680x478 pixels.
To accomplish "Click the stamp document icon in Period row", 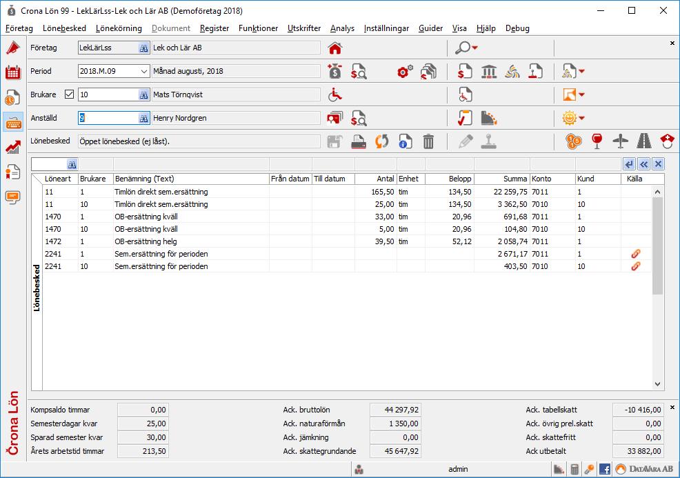I will coord(536,72).
